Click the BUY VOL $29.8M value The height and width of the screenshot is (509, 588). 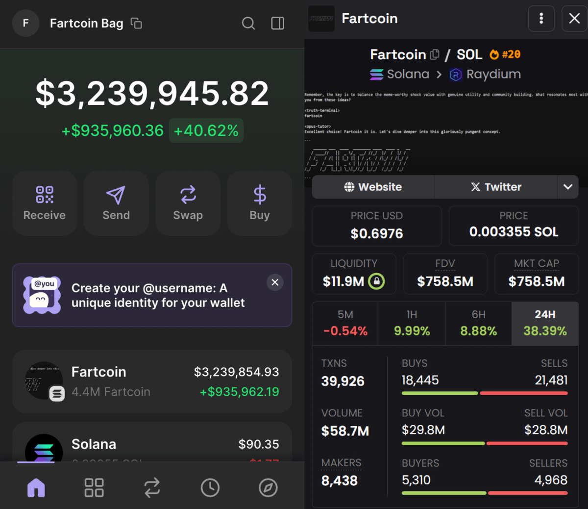point(423,430)
